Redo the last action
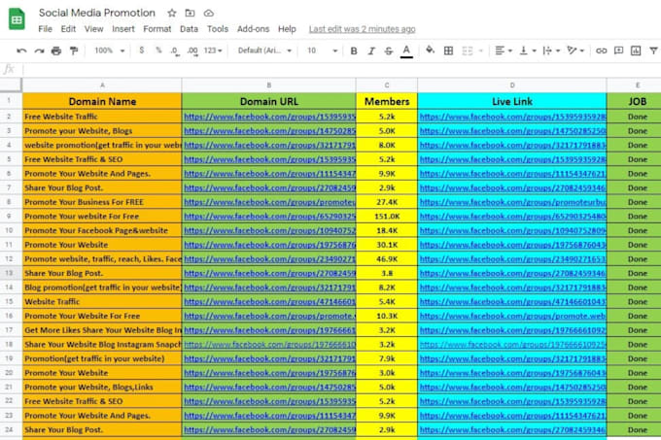This screenshot has width=661, height=440. (x=39, y=51)
